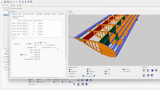Select third view preset in dialog's top row

(152, 70)
